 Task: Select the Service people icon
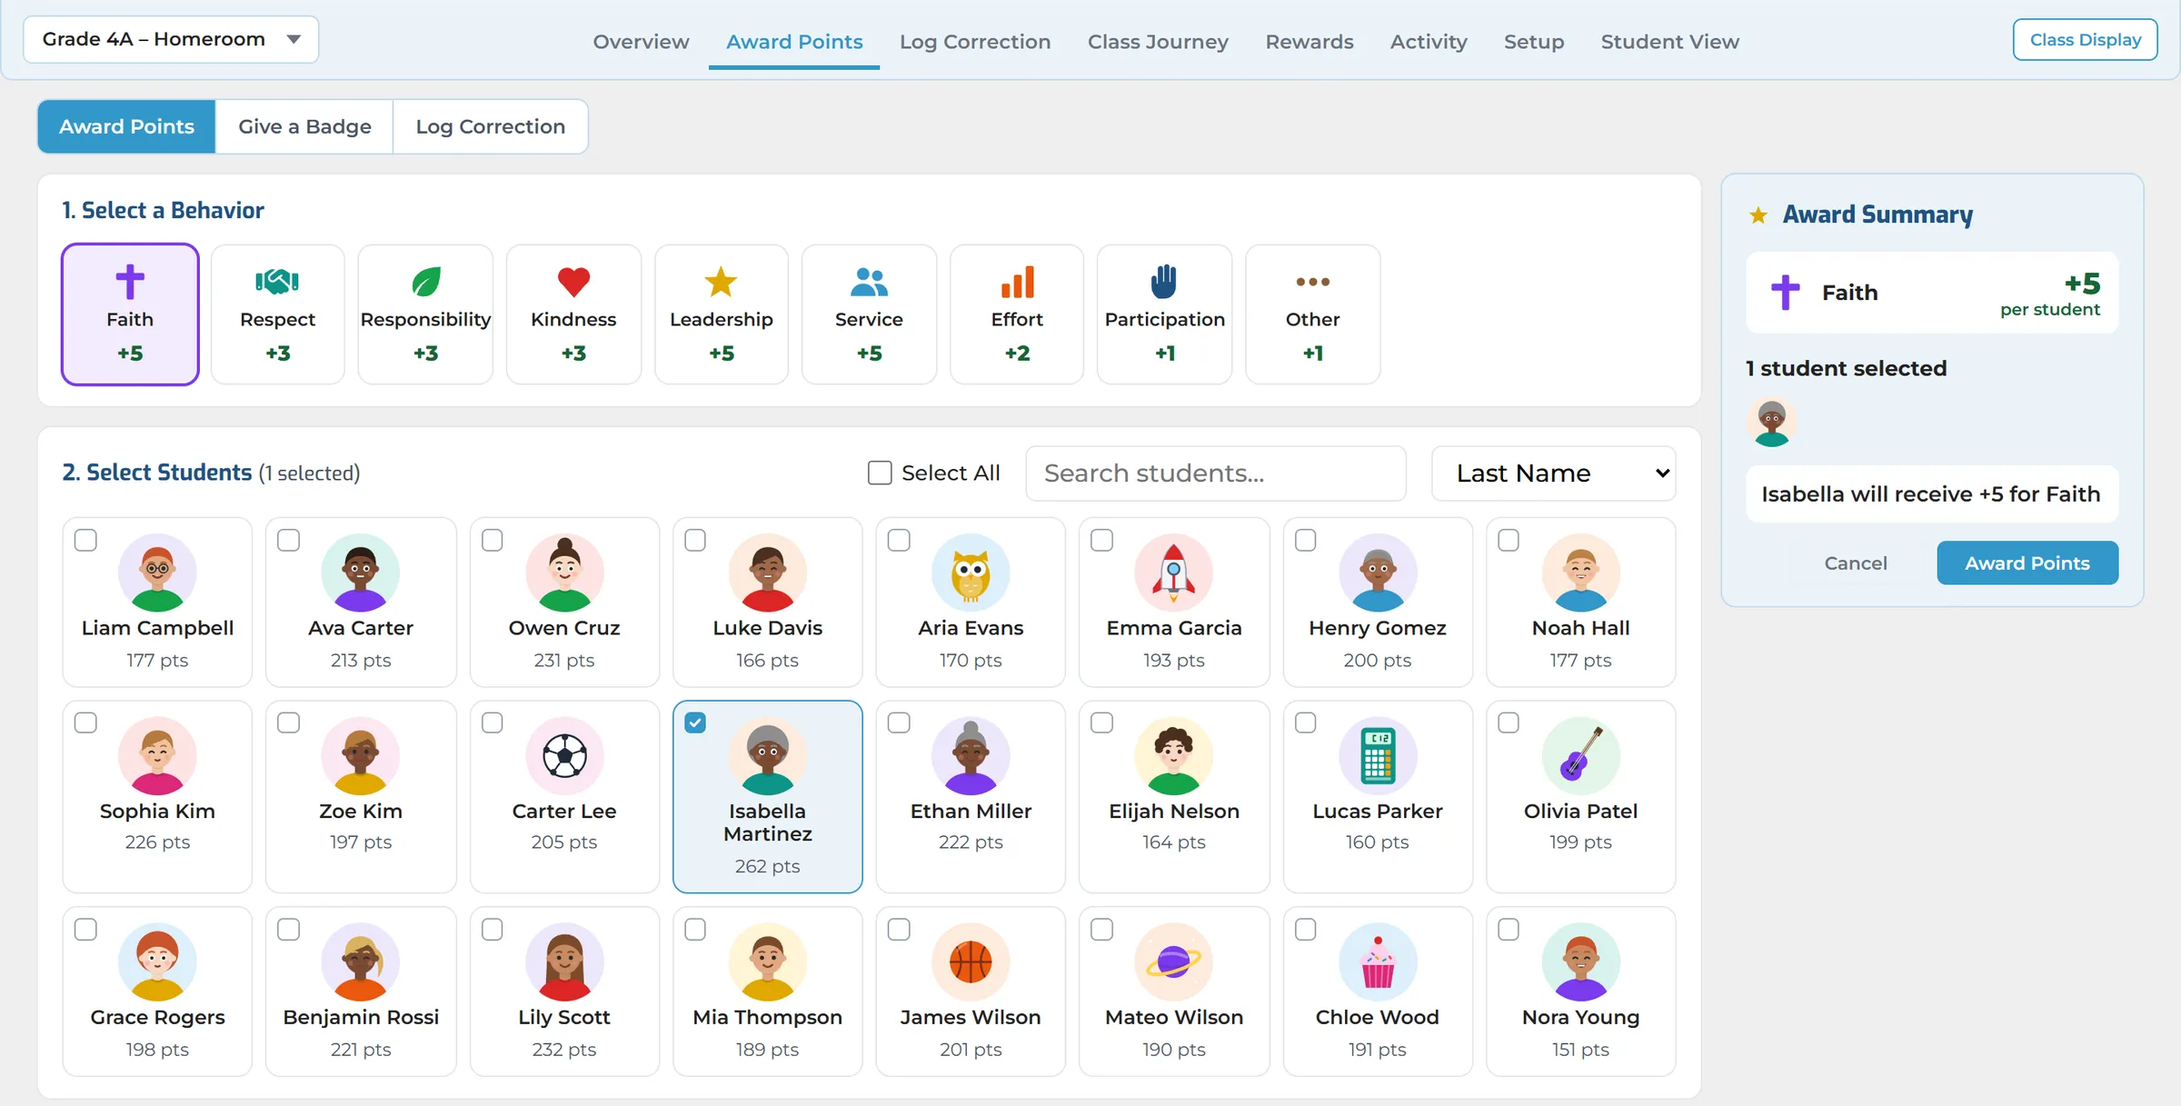(x=869, y=282)
